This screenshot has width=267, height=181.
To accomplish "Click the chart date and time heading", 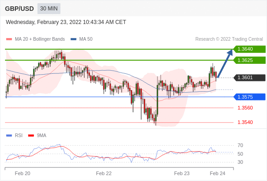I will tap(66, 22).
